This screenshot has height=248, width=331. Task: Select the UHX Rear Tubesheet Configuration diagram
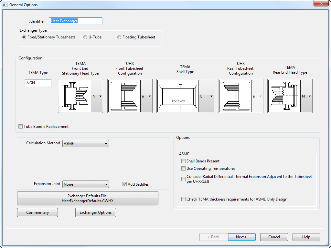pos(235,96)
